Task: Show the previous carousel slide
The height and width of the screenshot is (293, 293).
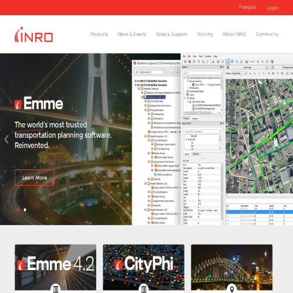Action: point(6,139)
